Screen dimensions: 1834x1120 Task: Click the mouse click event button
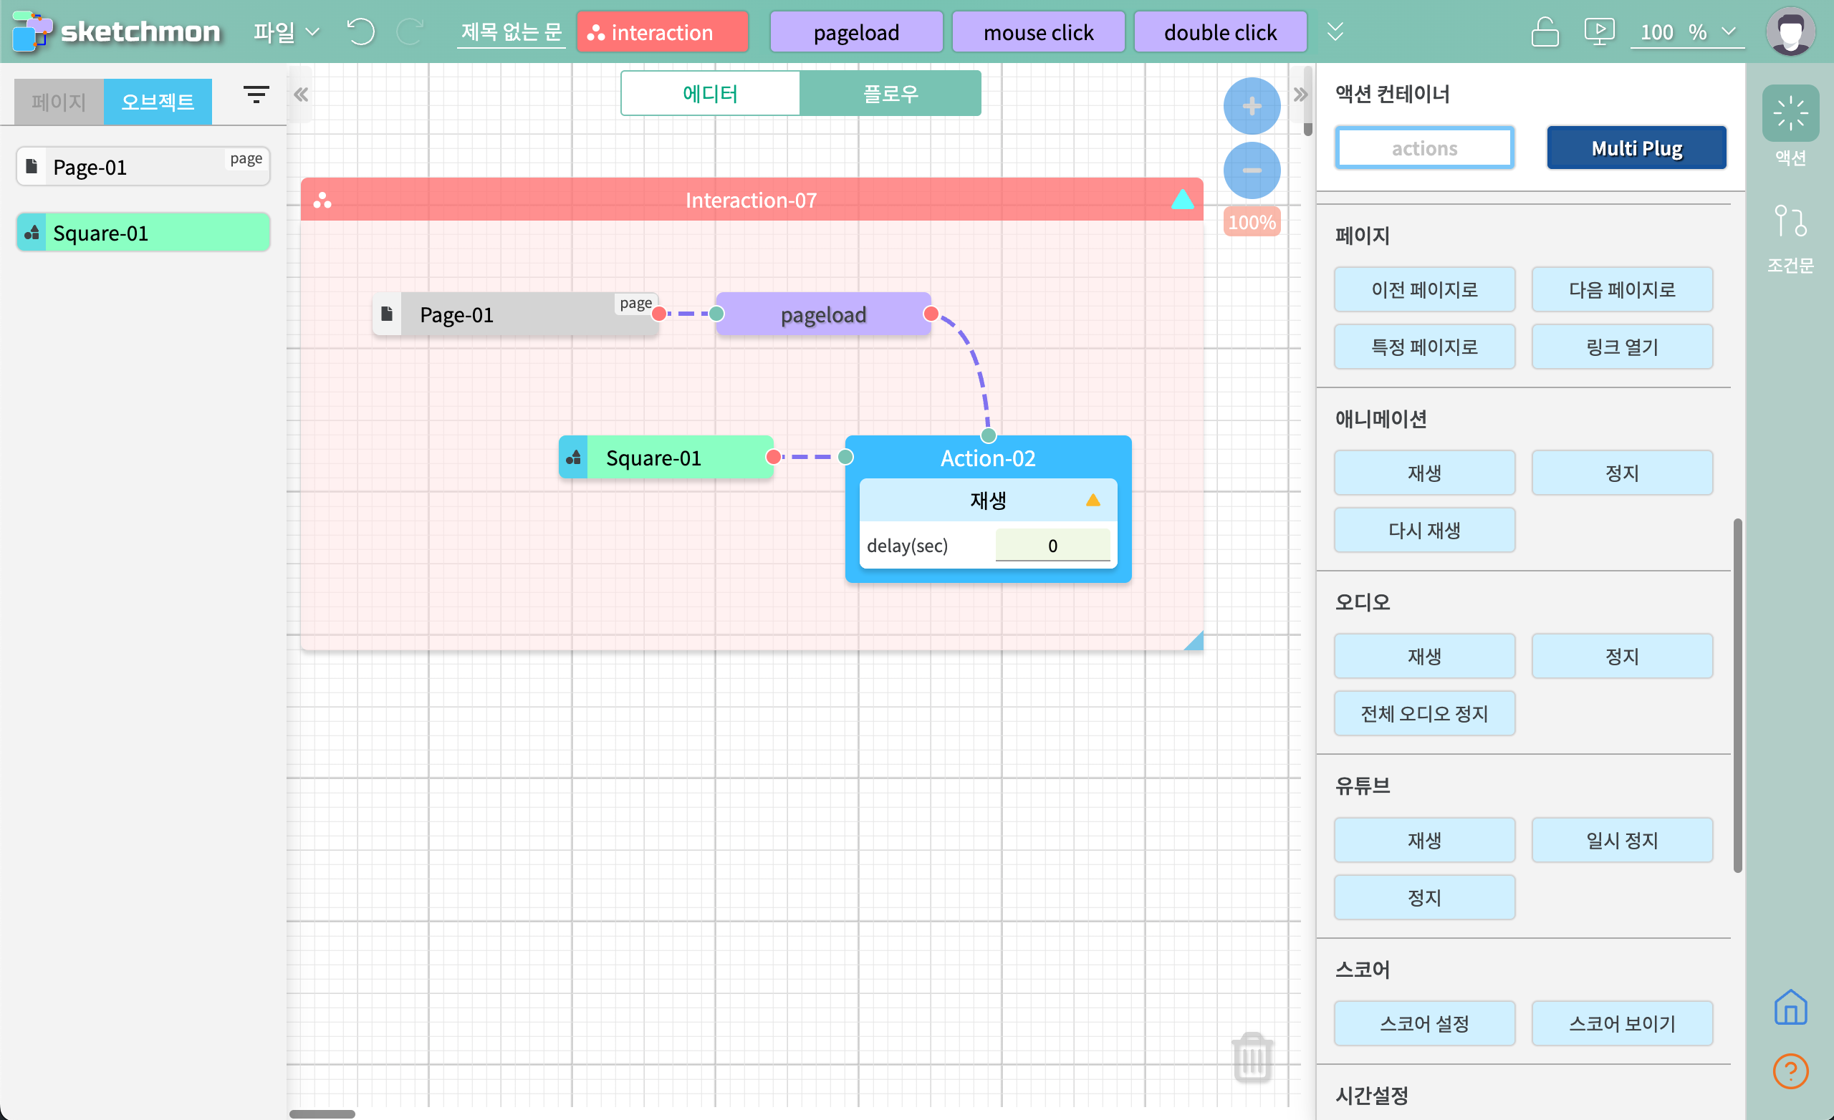tap(1038, 32)
